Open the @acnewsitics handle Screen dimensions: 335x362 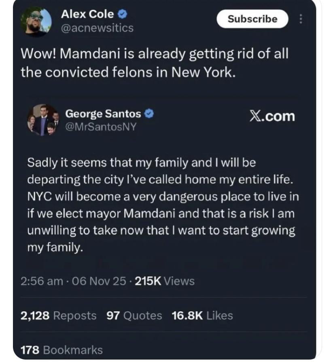point(97,28)
